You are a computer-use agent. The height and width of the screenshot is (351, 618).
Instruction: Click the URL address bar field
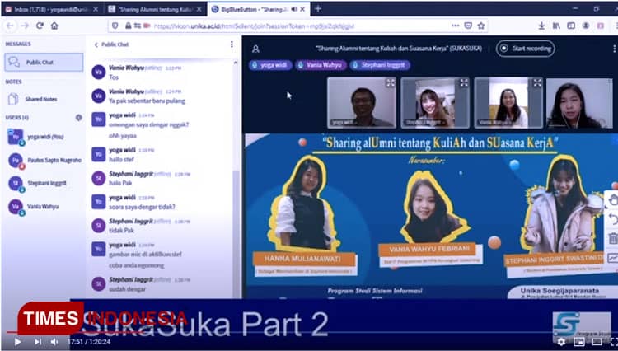(296, 26)
